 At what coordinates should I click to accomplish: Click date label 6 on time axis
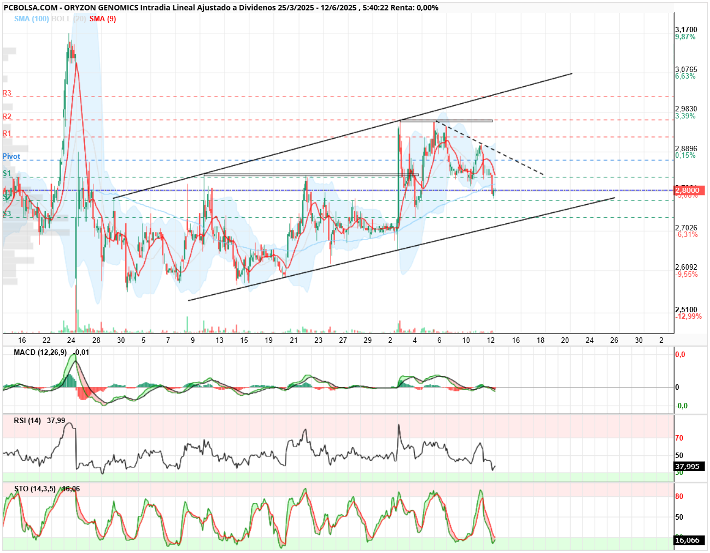[439, 341]
